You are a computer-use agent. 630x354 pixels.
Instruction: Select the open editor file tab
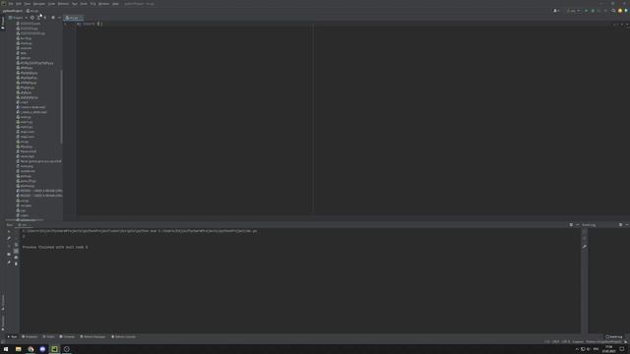coord(74,18)
